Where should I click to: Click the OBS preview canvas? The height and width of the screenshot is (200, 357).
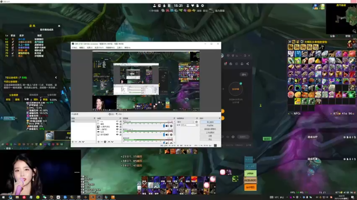[146, 81]
